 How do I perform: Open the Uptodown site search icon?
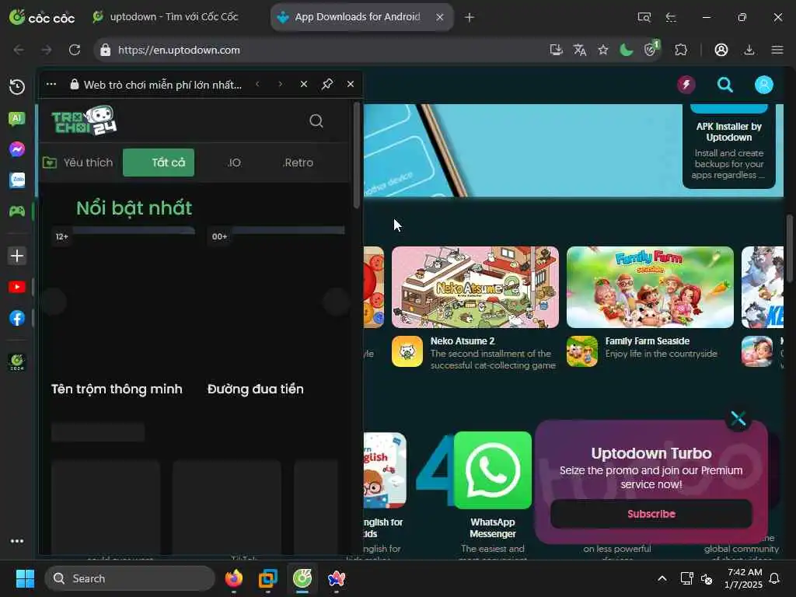[725, 85]
